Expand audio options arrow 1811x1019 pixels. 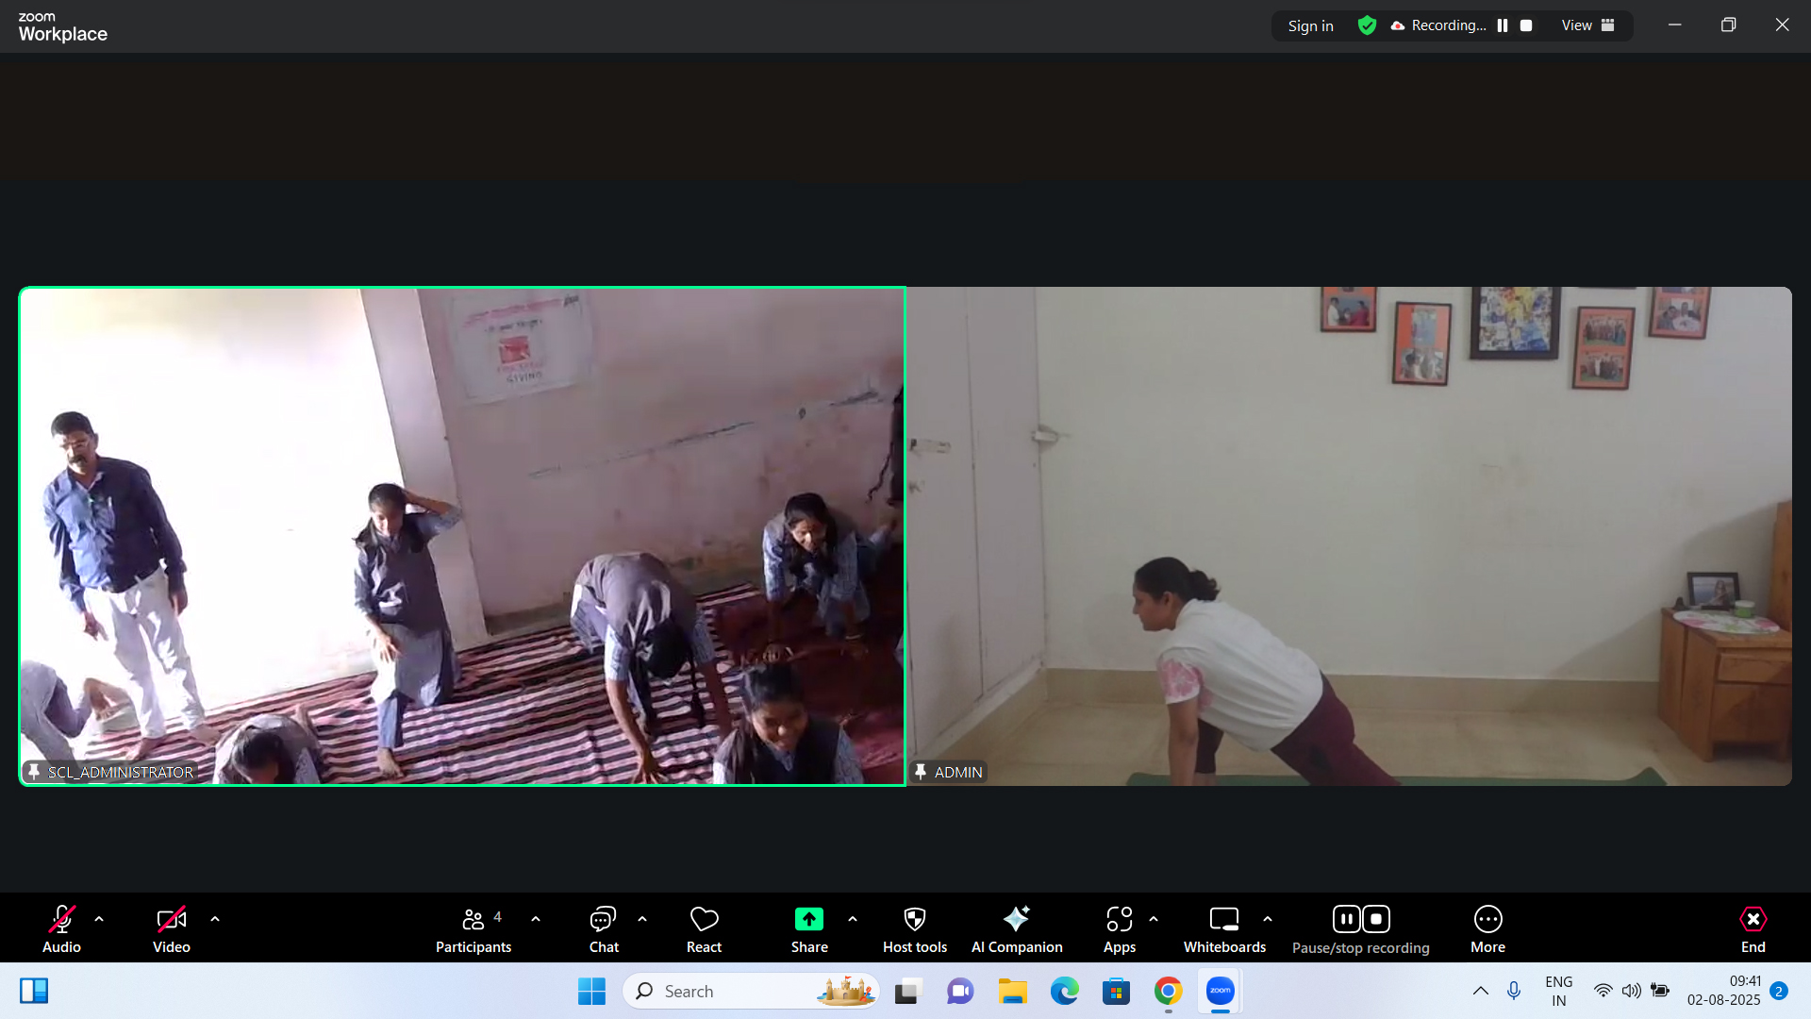click(99, 919)
